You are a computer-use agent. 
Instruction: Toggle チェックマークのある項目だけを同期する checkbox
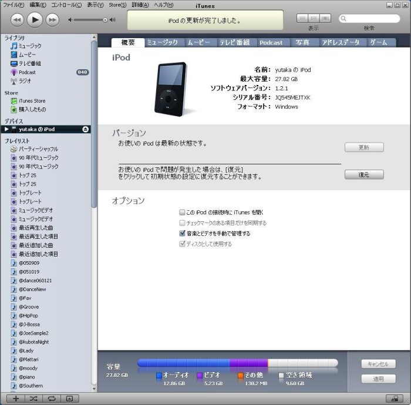point(182,222)
